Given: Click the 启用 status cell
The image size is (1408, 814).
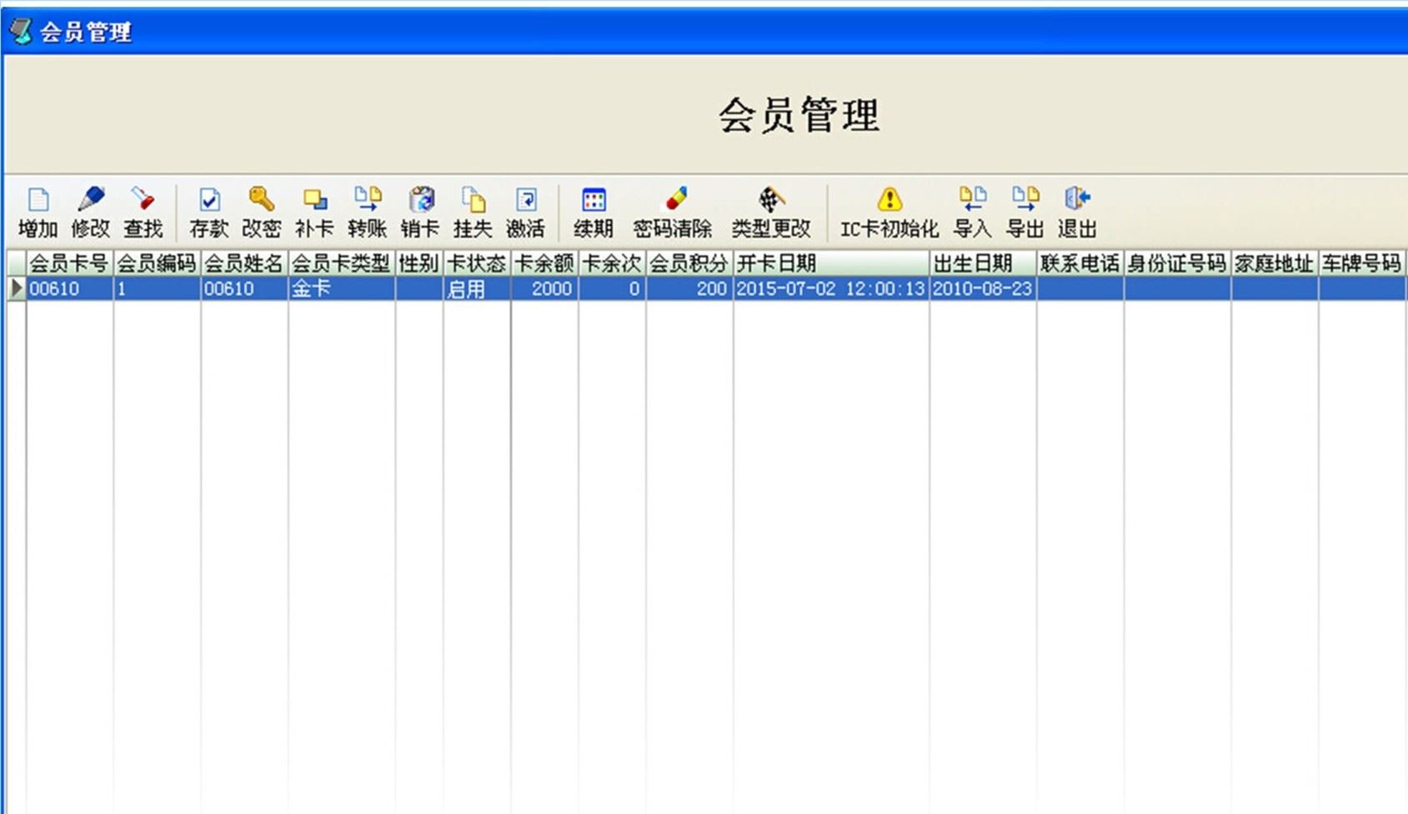Looking at the screenshot, I should 477,289.
